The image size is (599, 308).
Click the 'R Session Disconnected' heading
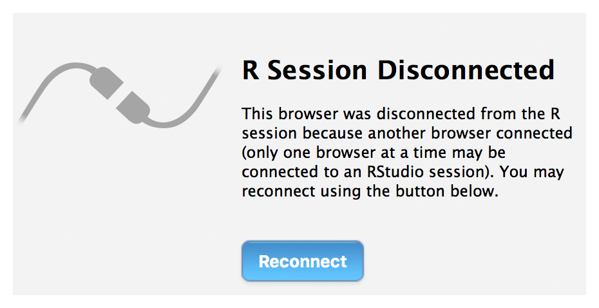[399, 70]
